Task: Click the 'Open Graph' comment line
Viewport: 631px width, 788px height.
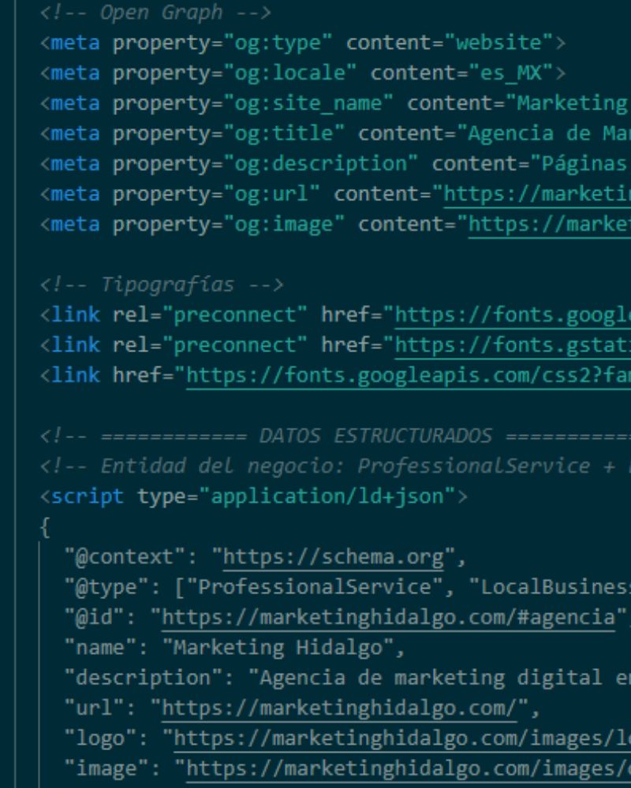Action: point(155,13)
